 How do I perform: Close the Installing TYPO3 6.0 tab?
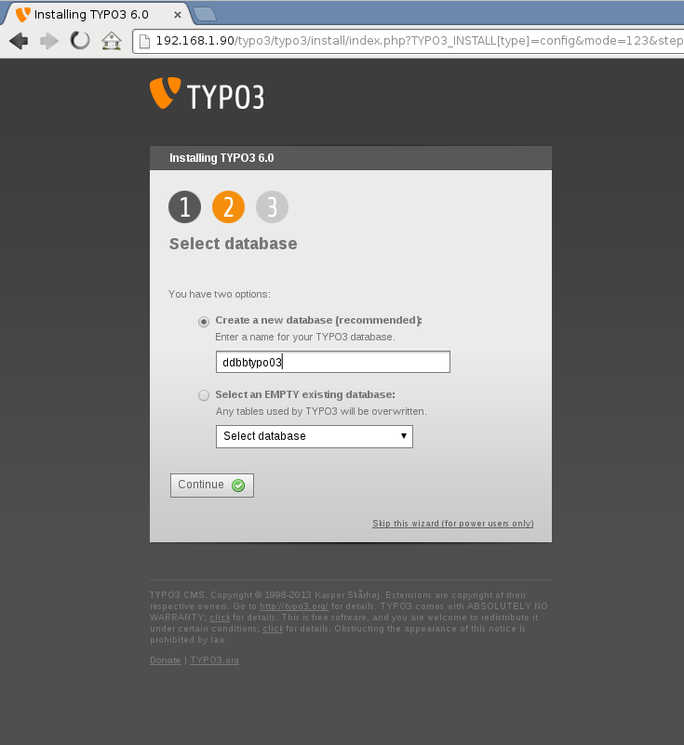click(x=177, y=15)
